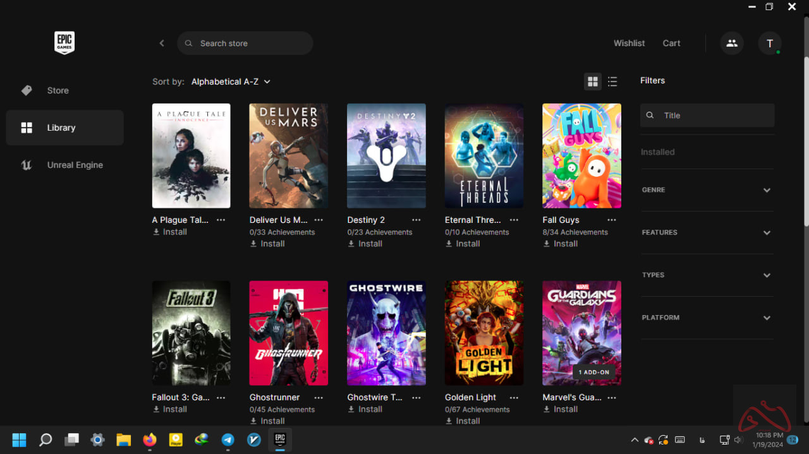
Task: Click the Epic Games logo
Action: [x=64, y=43]
